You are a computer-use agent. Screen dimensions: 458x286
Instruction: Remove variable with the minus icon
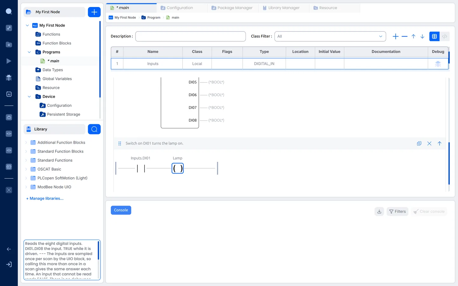point(405,37)
